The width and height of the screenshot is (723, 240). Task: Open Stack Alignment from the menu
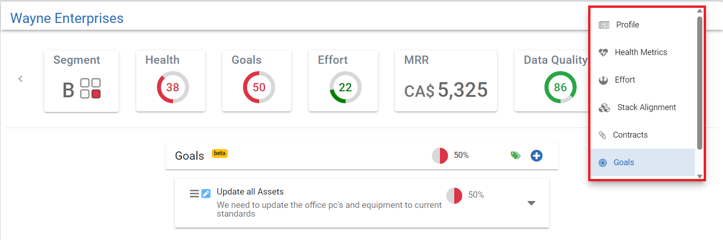pyautogui.click(x=642, y=107)
